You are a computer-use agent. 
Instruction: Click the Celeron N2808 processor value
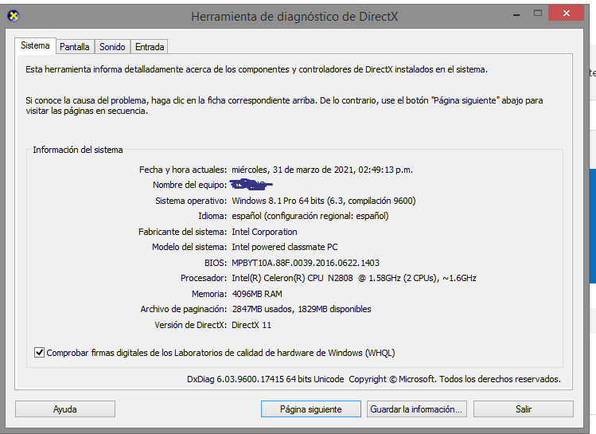[x=354, y=278]
